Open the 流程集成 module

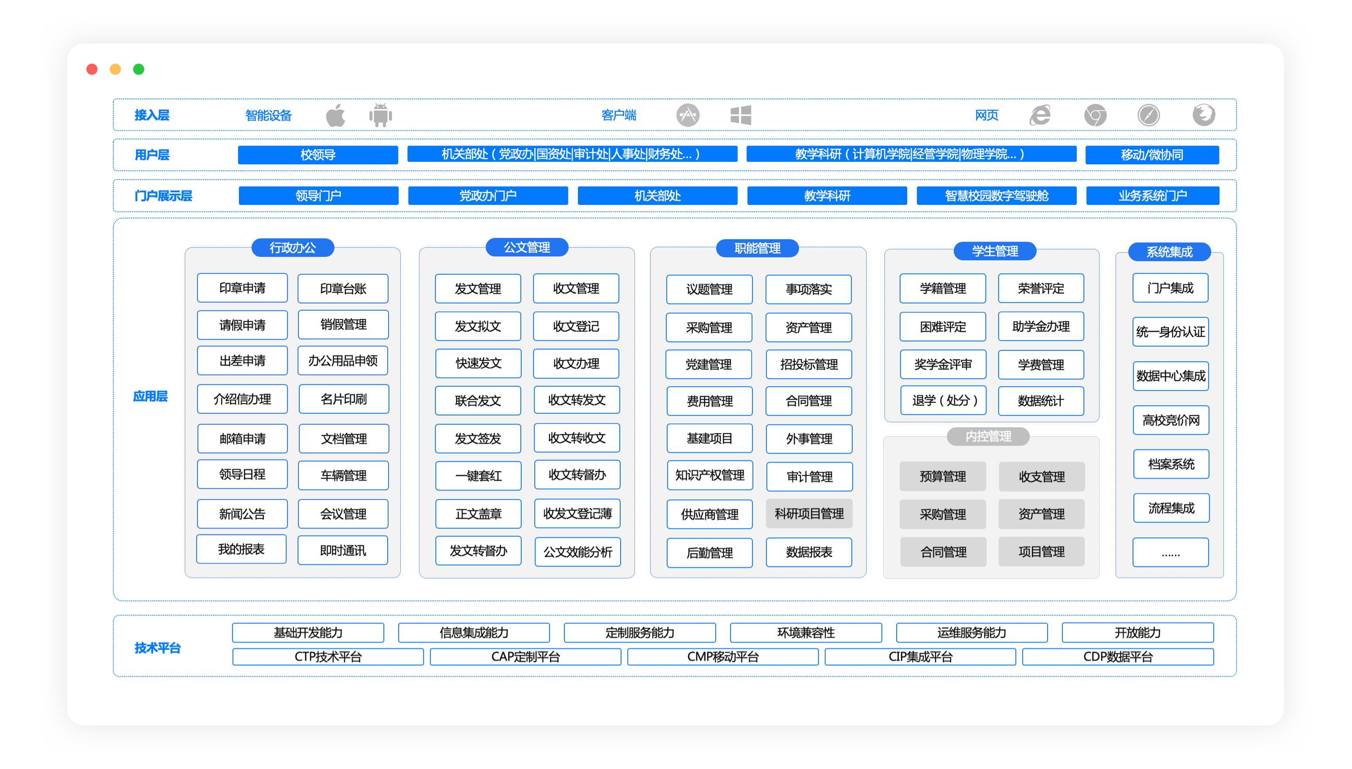[x=1171, y=508]
